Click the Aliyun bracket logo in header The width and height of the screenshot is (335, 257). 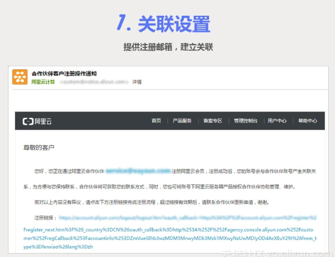[x=28, y=121]
